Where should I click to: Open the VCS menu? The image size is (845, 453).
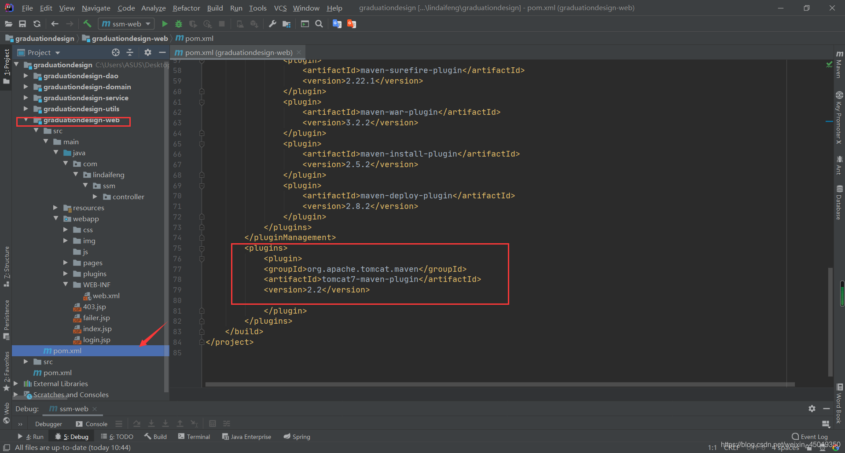point(280,8)
